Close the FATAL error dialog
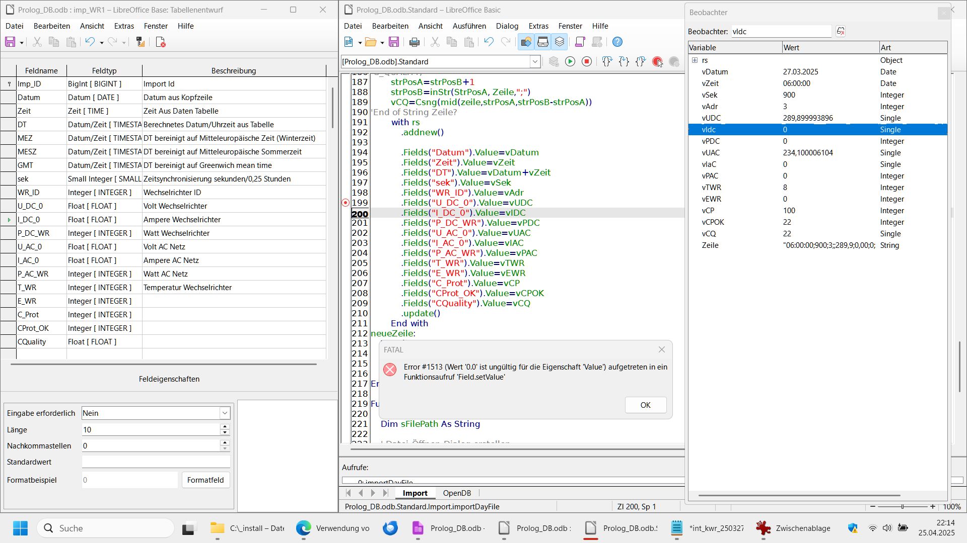Viewport: 967px width, 543px height. pos(661,350)
